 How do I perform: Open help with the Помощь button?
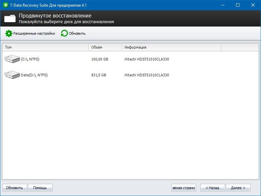(40, 188)
